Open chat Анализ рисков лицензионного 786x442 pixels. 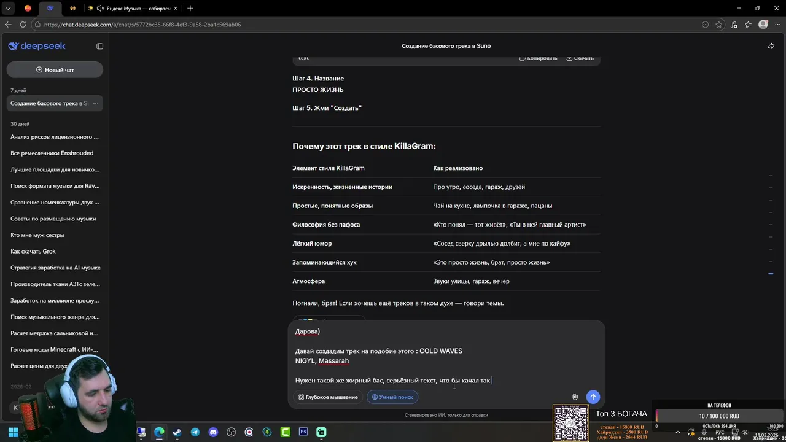click(x=55, y=137)
